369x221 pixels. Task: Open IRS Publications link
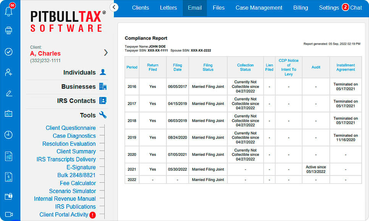pyautogui.click(x=75, y=206)
